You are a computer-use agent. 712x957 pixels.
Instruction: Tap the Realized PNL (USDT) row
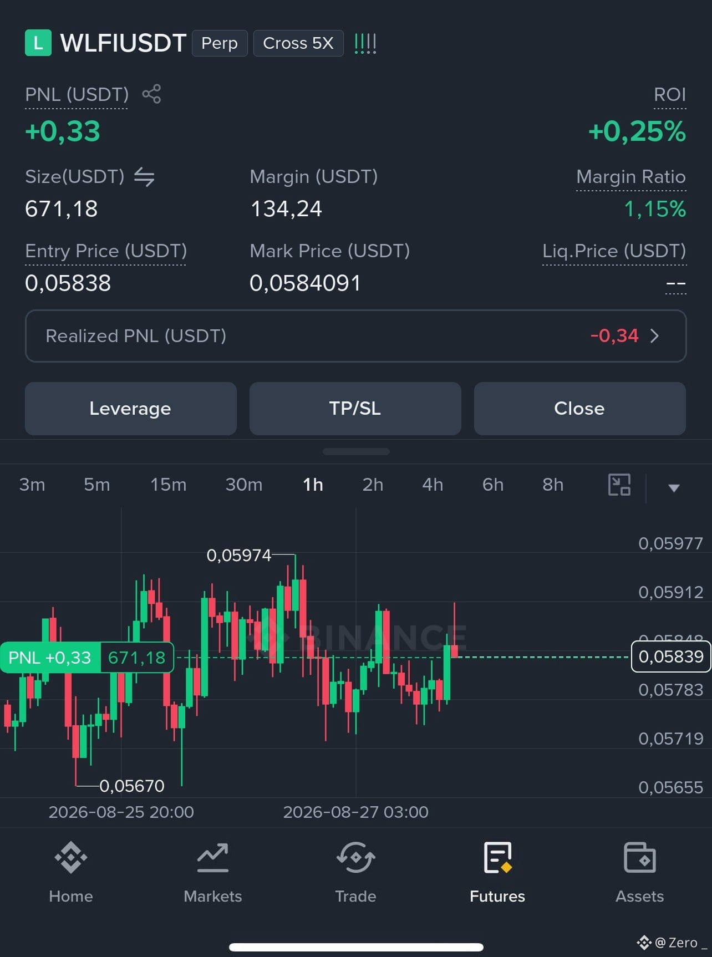356,336
